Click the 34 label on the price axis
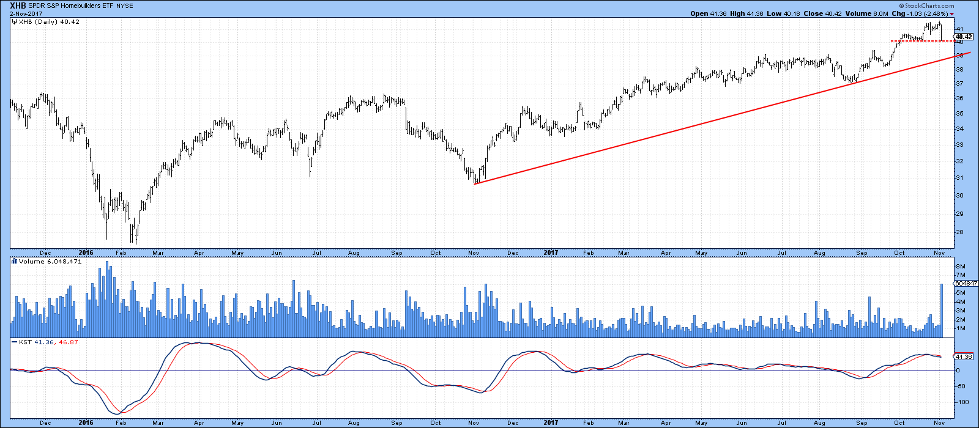The width and height of the screenshot is (979, 428). tap(959, 129)
